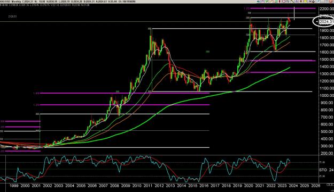Click the 2013 year label on time axis

click(170, 186)
